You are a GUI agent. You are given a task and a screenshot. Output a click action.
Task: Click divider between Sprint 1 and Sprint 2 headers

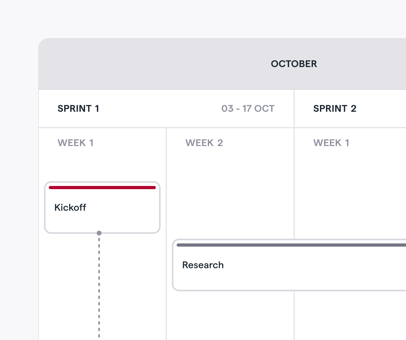(294, 109)
